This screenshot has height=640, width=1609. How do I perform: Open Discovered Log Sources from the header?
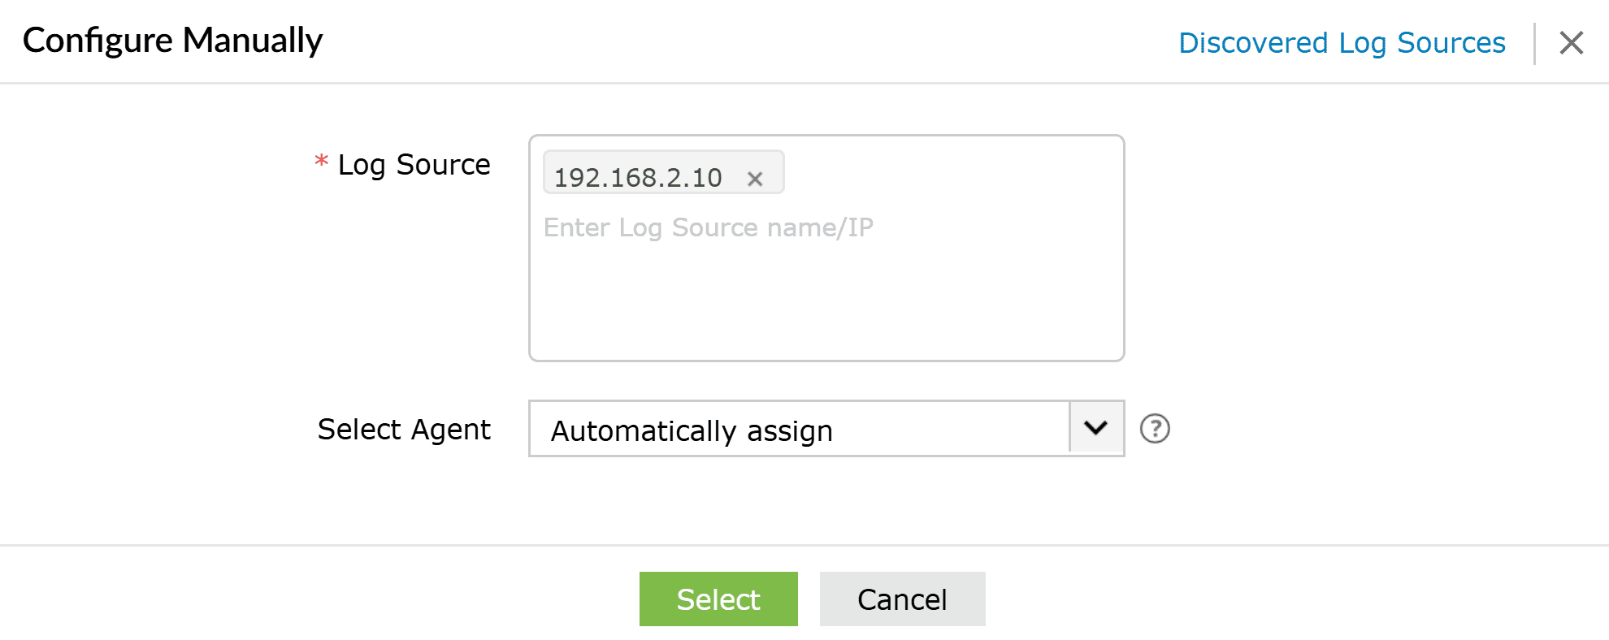point(1341,42)
